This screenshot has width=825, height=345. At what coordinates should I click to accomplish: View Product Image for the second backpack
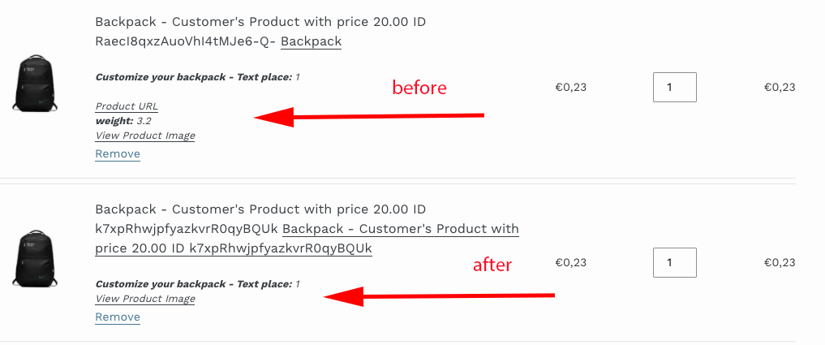pyautogui.click(x=145, y=299)
